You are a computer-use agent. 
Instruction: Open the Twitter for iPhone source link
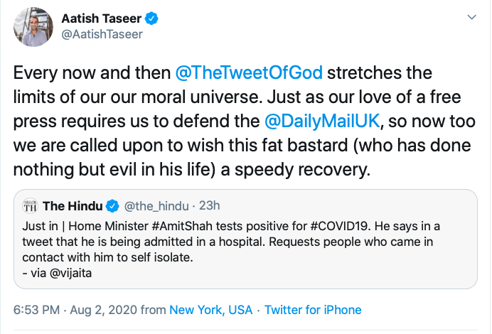(314, 310)
